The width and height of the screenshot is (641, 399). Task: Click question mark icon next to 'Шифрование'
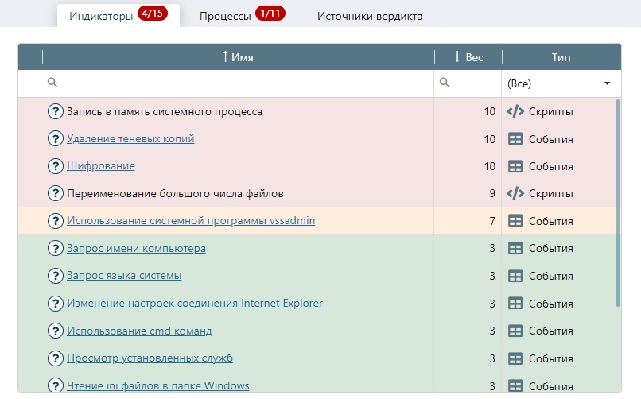click(x=56, y=166)
